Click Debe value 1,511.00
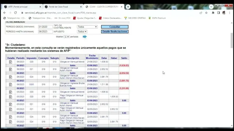 (104, 84)
